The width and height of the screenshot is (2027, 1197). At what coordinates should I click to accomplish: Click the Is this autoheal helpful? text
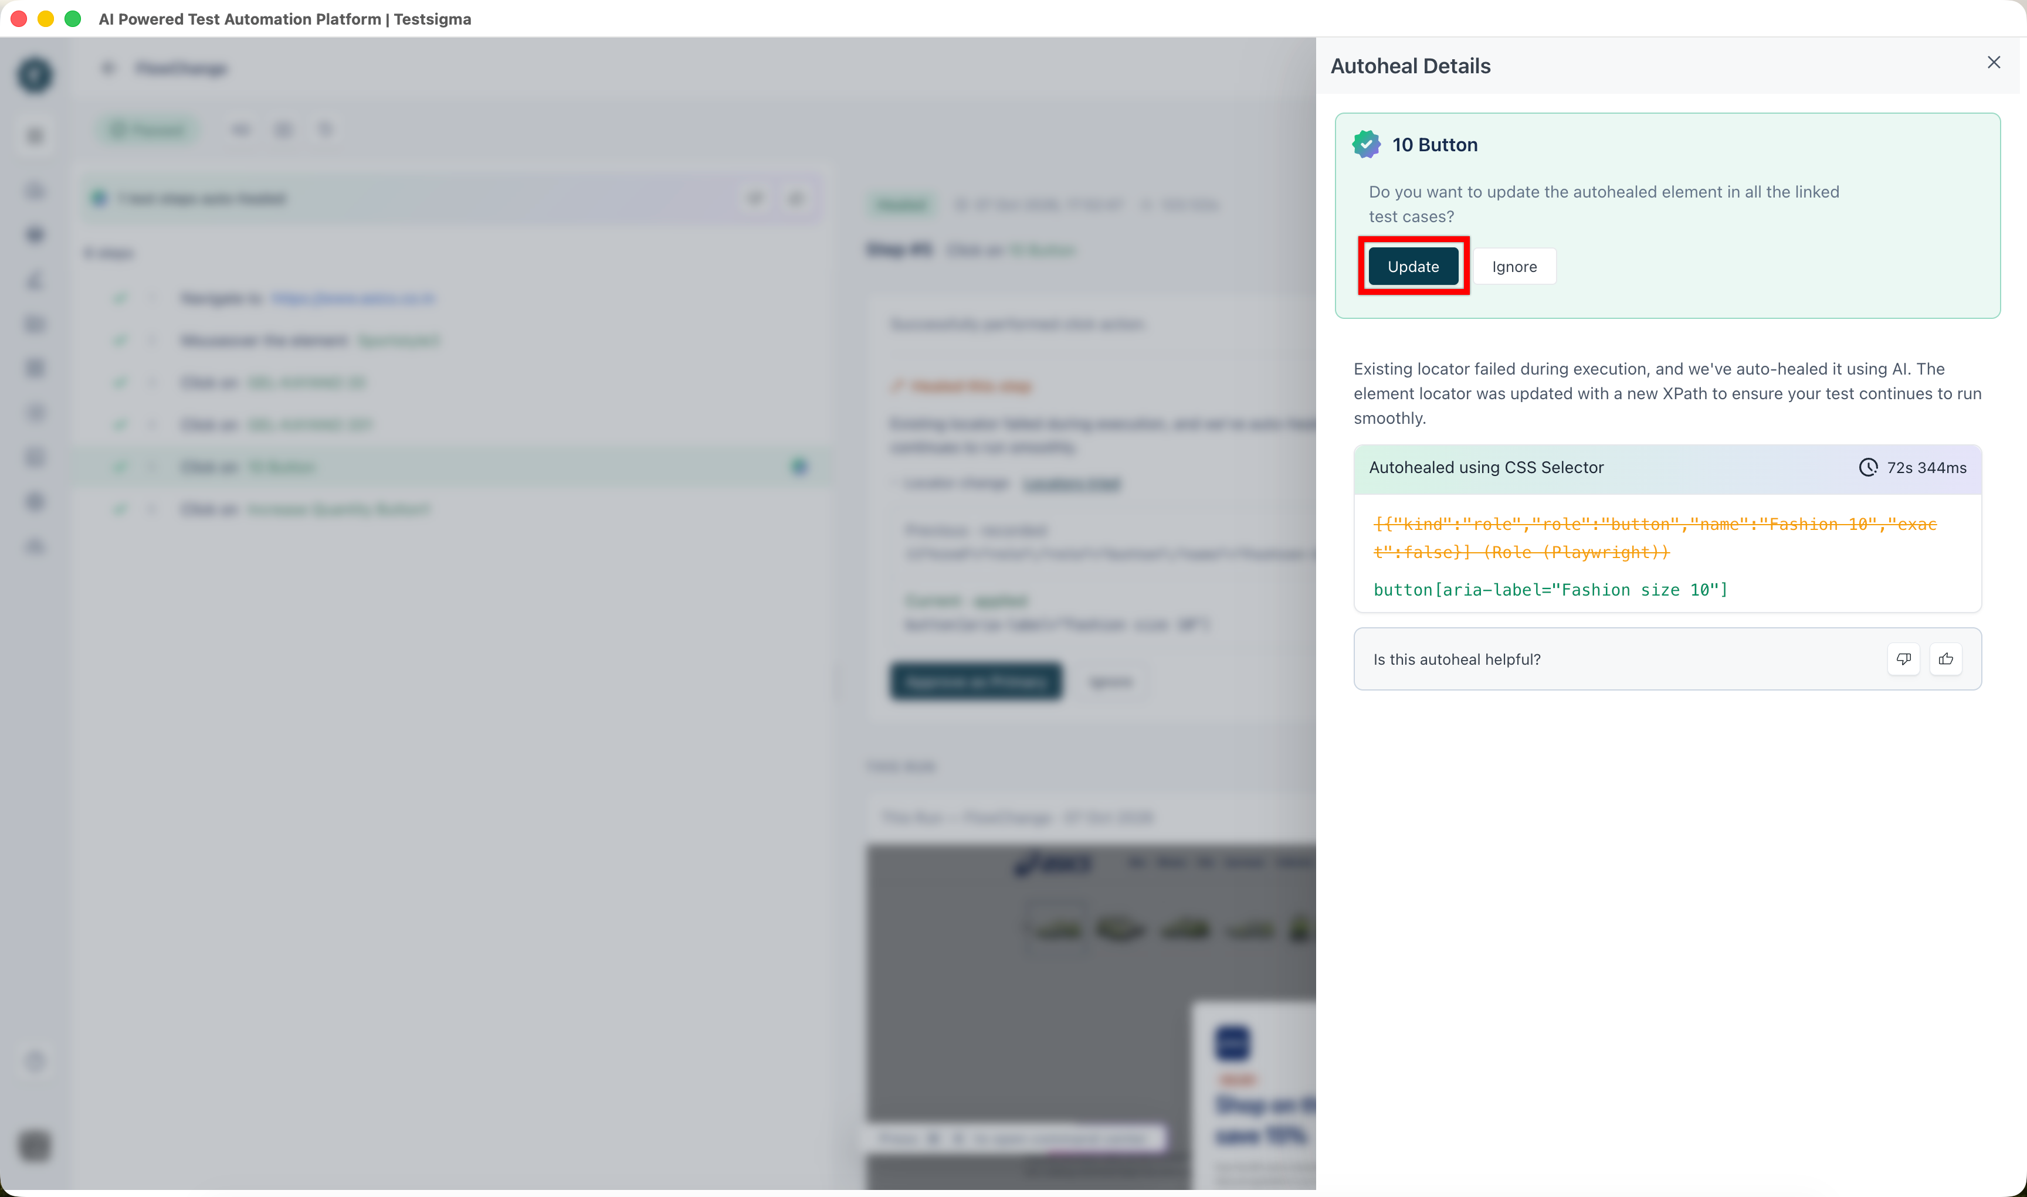[1456, 659]
